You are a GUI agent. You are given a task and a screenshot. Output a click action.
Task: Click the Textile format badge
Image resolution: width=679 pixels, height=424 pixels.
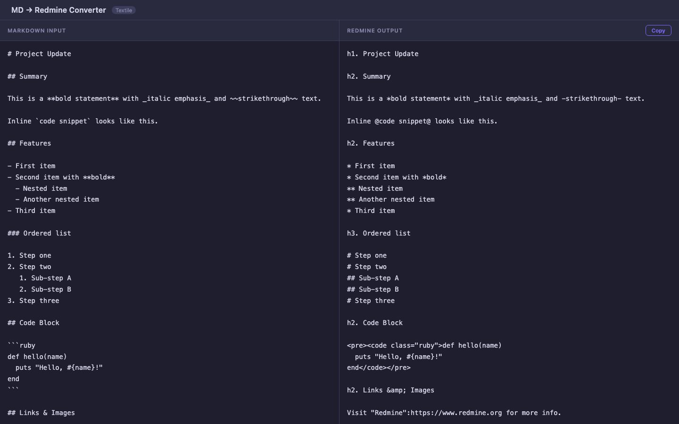pyautogui.click(x=124, y=10)
